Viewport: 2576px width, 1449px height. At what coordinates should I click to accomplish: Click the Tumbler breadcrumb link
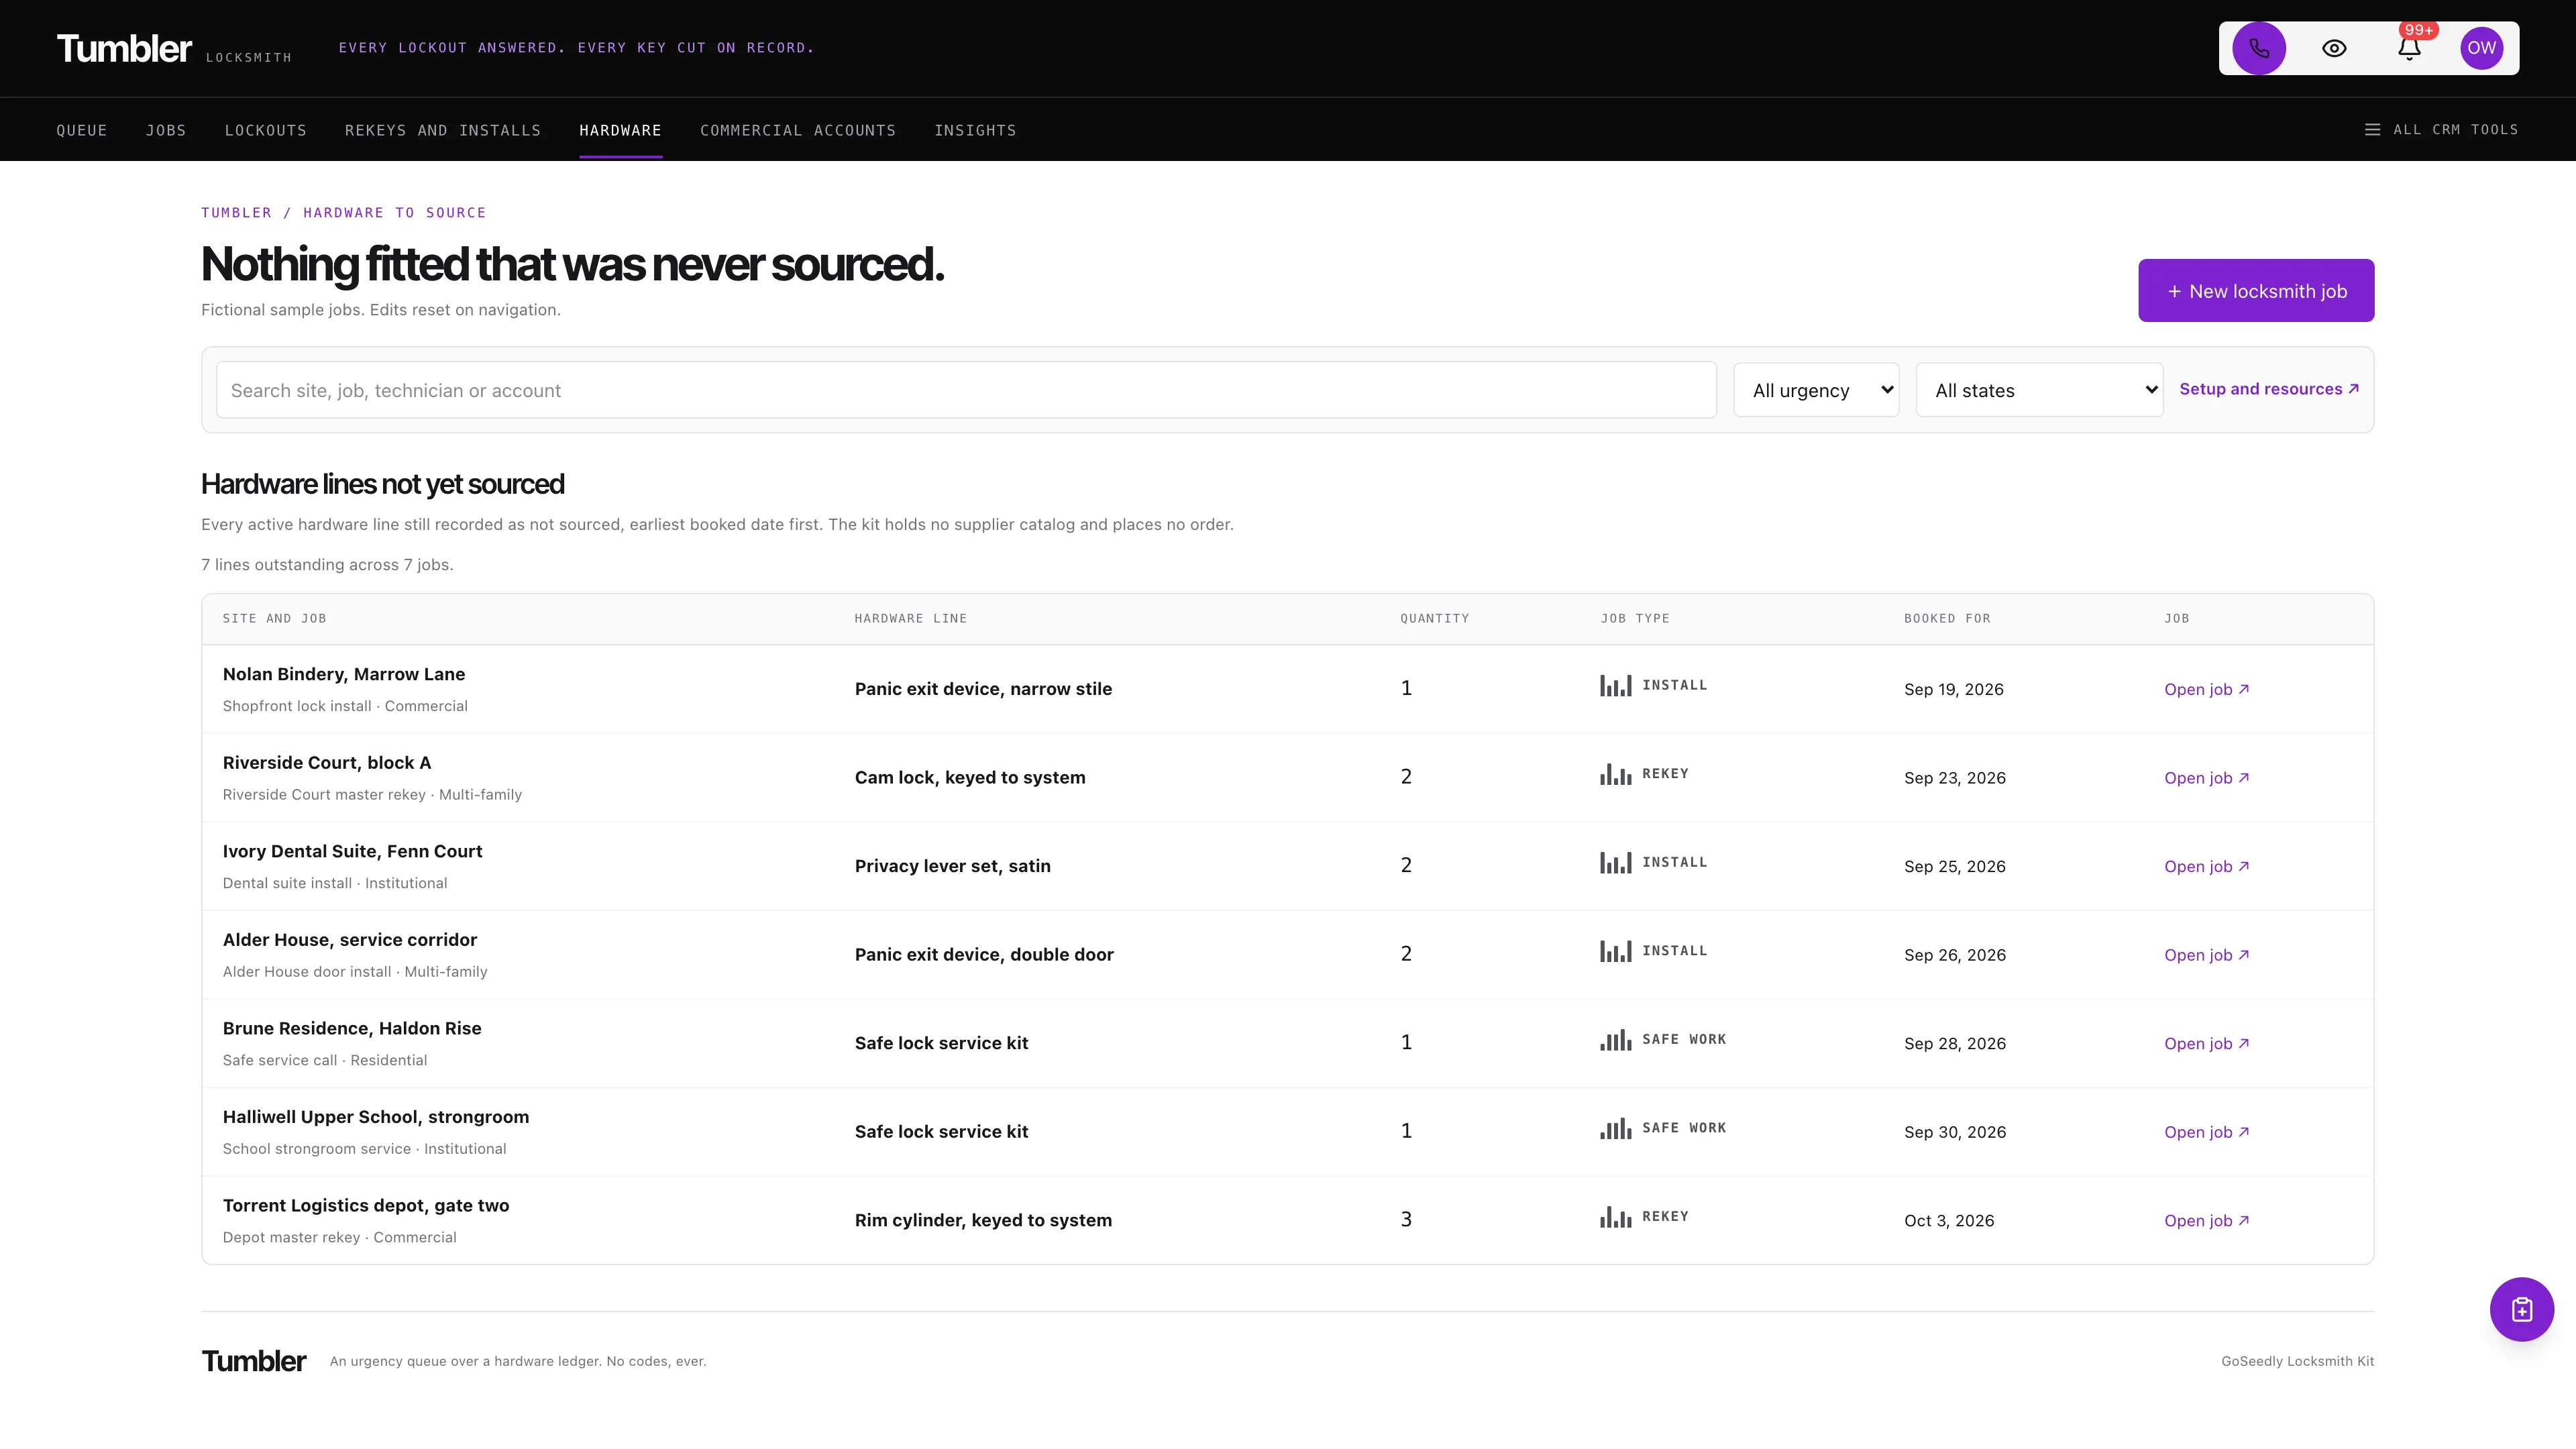click(x=236, y=213)
